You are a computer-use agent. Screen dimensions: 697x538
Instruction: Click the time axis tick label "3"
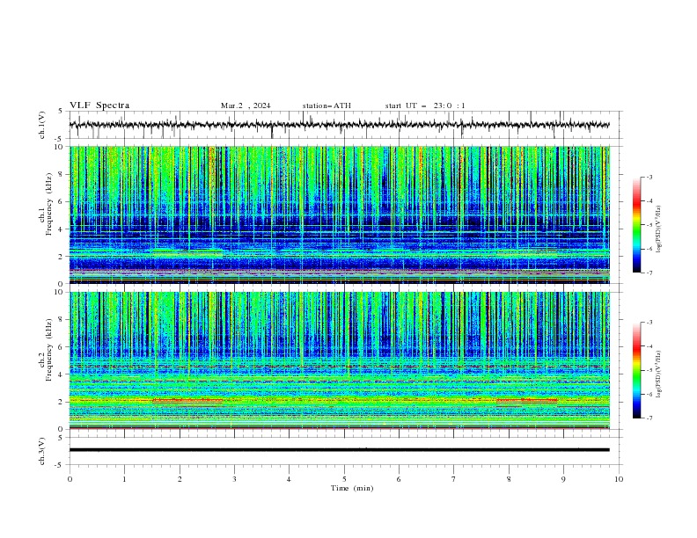tap(234, 479)
